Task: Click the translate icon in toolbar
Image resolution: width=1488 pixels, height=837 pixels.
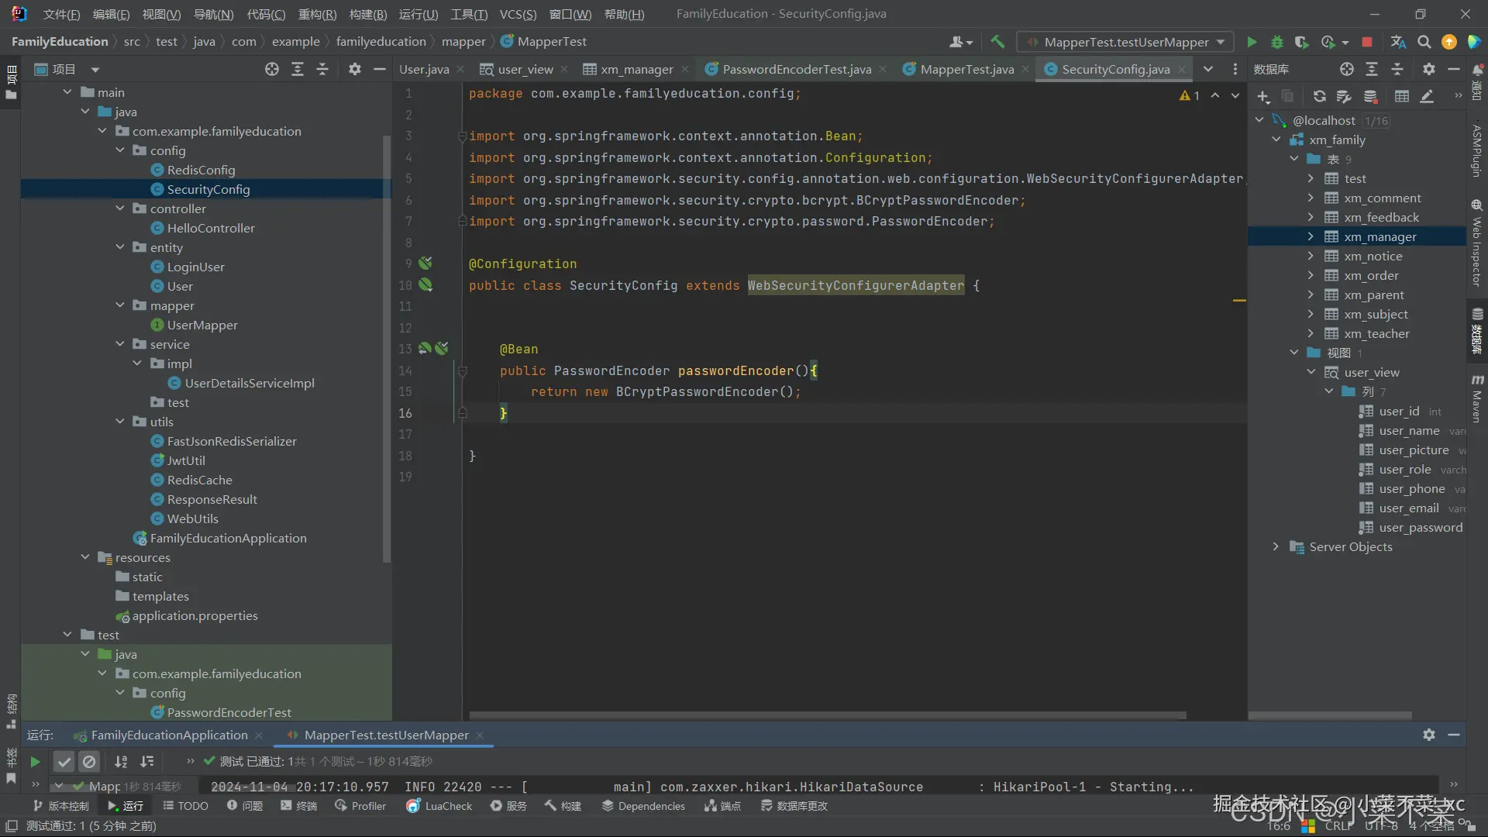Action: (1398, 42)
